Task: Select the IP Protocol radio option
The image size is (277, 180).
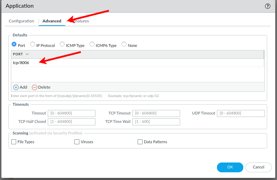Action: coord(33,44)
